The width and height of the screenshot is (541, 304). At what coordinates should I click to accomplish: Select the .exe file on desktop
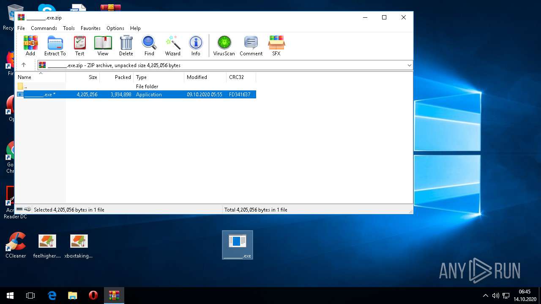pos(238,245)
